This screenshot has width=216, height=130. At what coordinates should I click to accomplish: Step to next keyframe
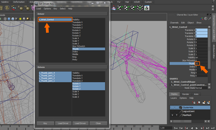tap(202, 128)
